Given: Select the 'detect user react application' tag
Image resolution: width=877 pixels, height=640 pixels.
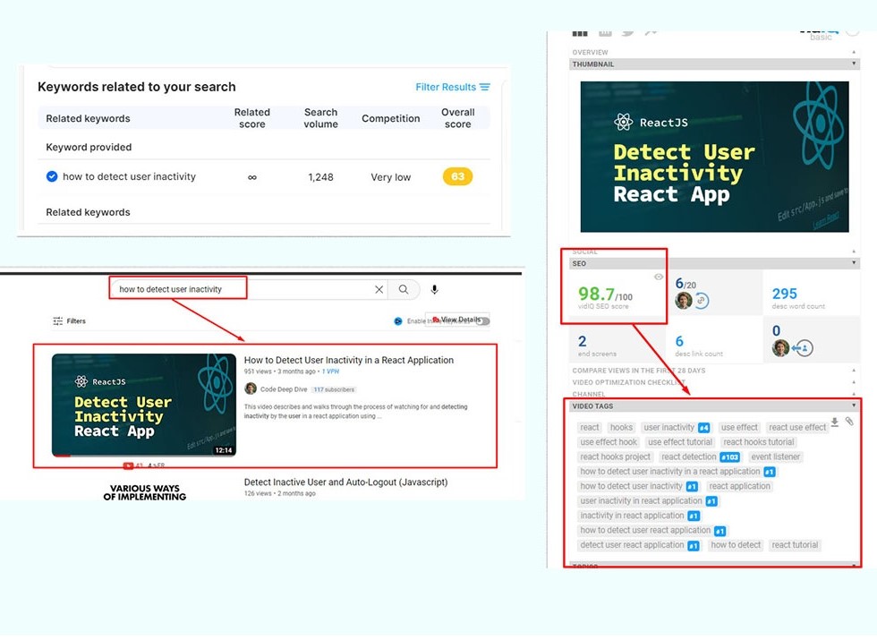Looking at the screenshot, I should [632, 545].
